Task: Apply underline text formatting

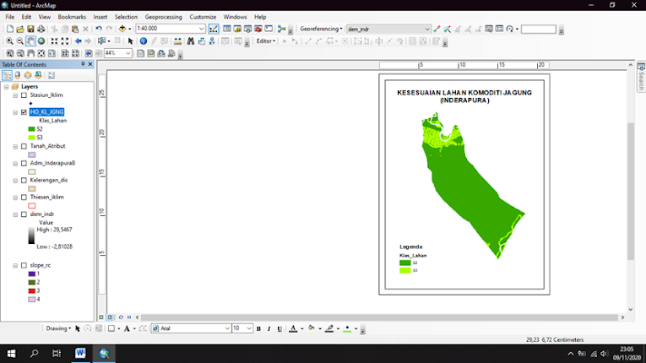Action: (x=280, y=328)
